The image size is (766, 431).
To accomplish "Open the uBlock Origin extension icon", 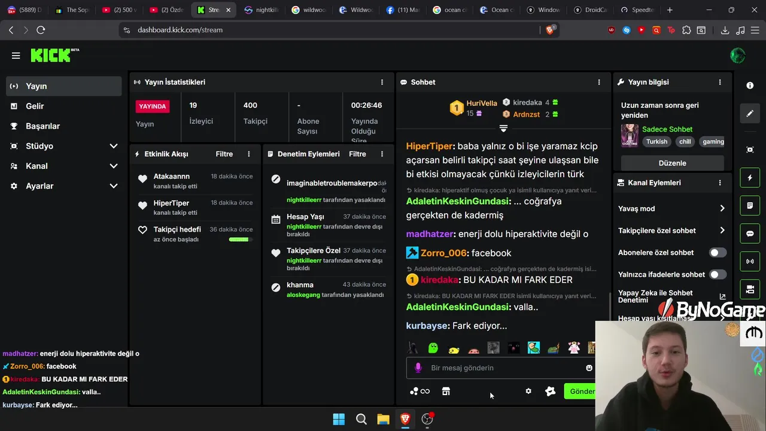I will tap(611, 30).
